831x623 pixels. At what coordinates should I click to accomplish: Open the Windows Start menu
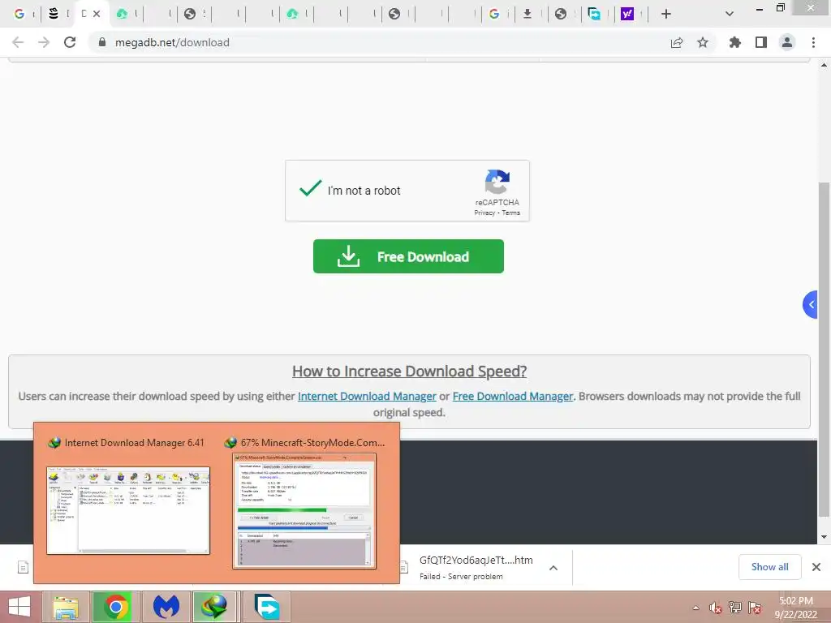pyautogui.click(x=19, y=607)
